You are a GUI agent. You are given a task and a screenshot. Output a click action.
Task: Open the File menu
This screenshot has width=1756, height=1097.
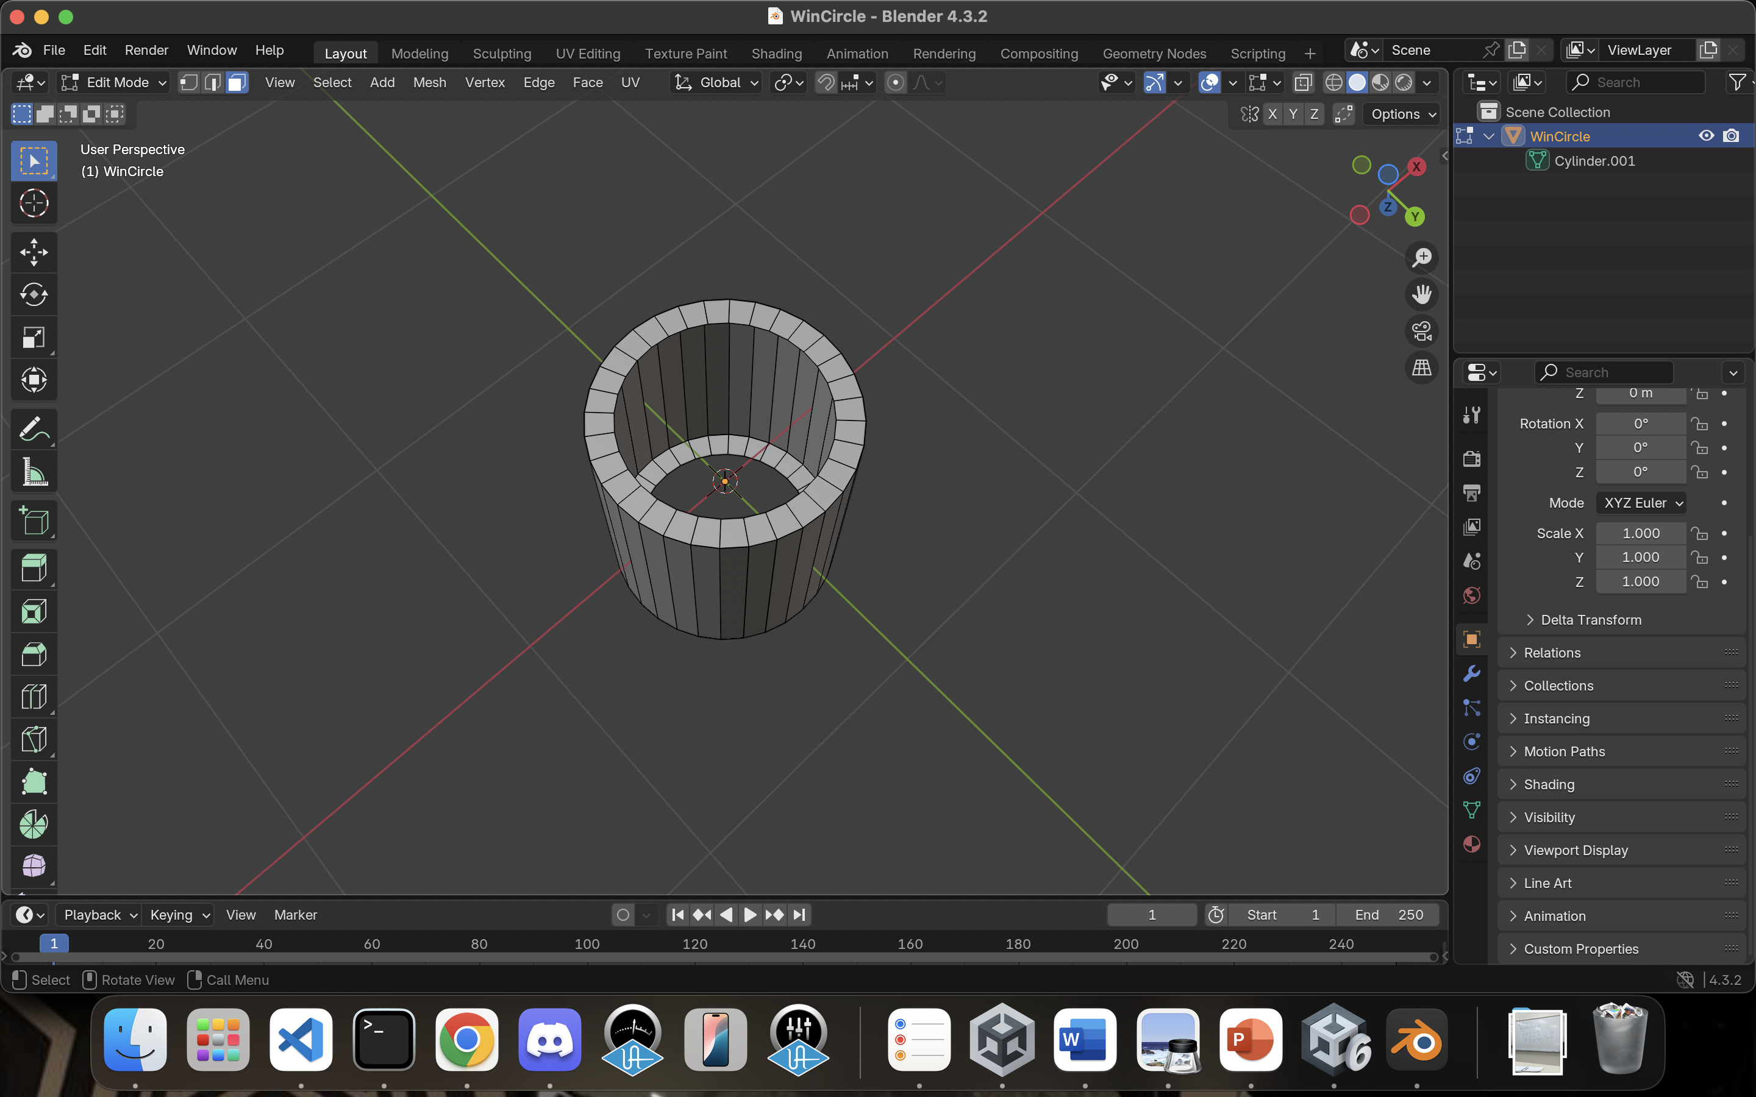54,50
